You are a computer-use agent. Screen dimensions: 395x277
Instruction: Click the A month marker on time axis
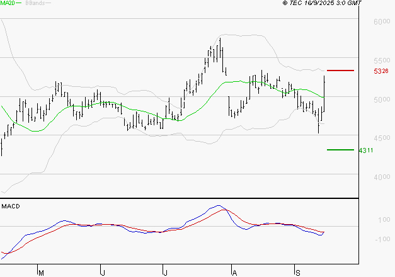234,273
